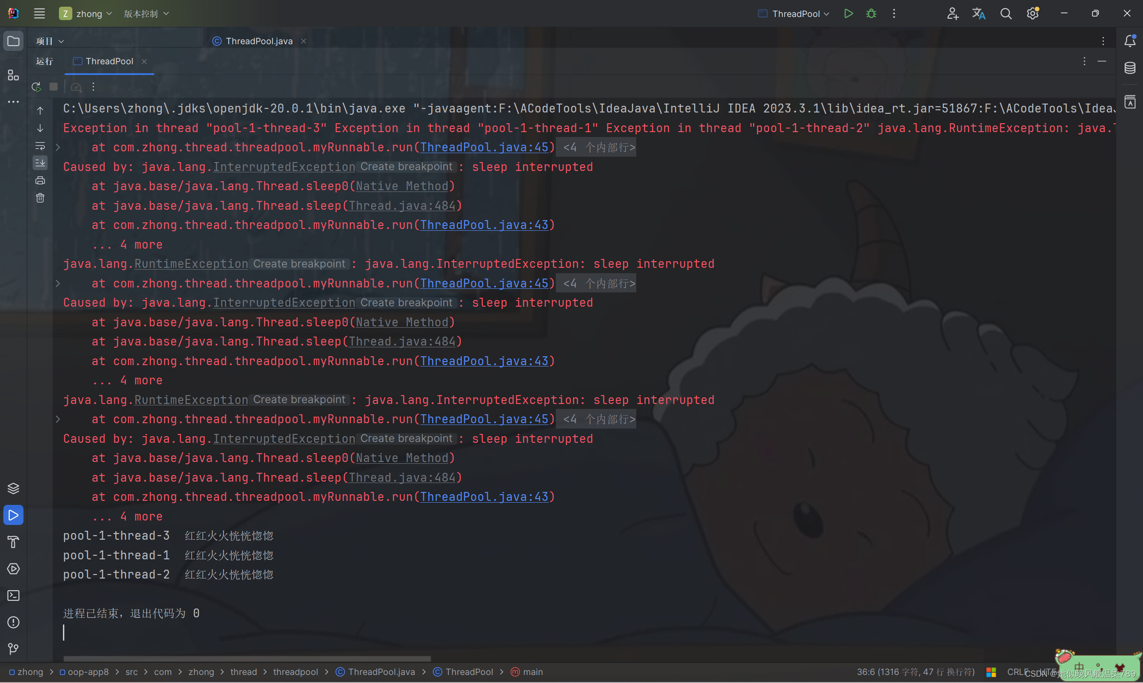Toggle the Run tool window button
Screen dimensions: 1143x683
[x=13, y=515]
